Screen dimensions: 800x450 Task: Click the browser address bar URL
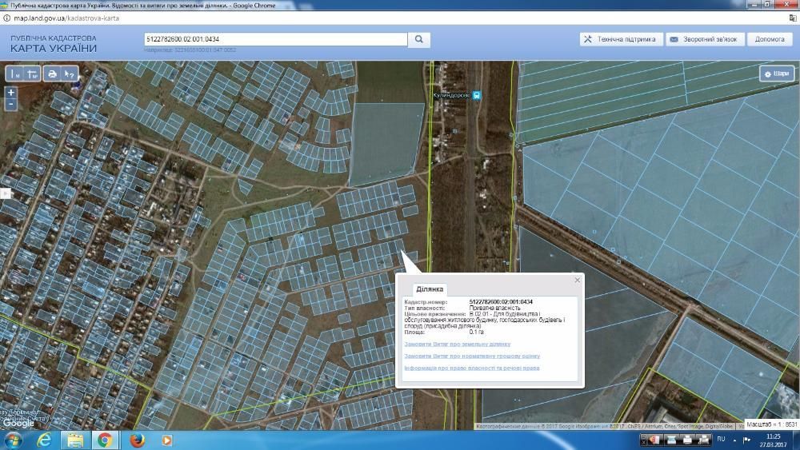coord(66,18)
